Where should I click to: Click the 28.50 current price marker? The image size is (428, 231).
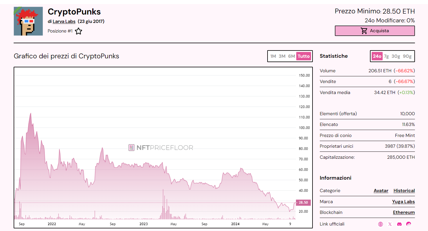pos(303,203)
